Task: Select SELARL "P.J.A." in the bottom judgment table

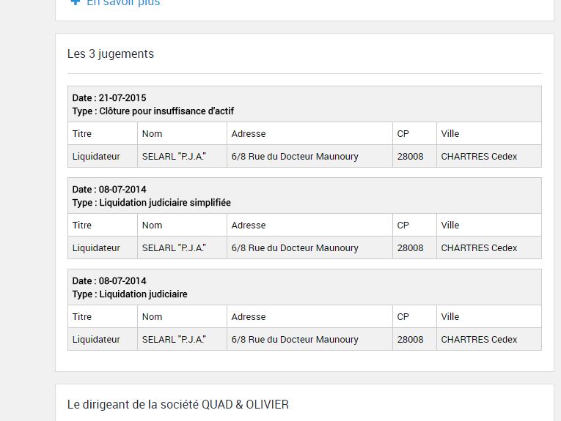Action: (x=174, y=340)
